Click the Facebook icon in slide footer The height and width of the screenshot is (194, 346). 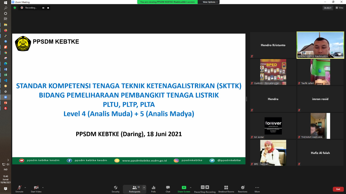69,160
